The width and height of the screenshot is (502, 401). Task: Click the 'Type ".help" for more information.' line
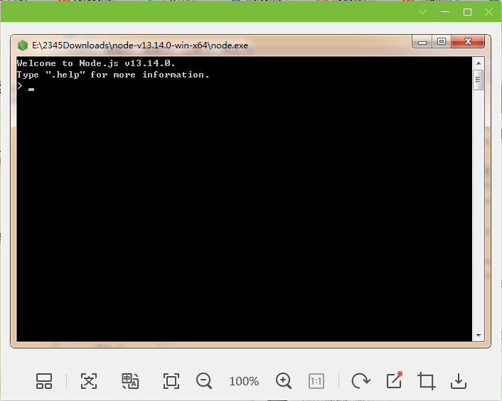pyautogui.click(x=113, y=75)
